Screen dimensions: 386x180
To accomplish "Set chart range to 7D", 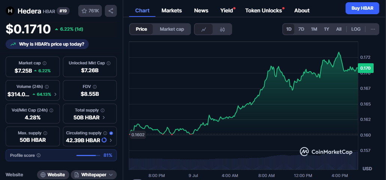I will pyautogui.click(x=301, y=29).
